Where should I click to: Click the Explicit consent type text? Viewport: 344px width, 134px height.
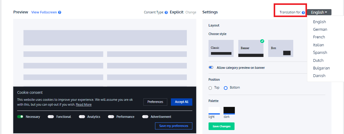177,12
